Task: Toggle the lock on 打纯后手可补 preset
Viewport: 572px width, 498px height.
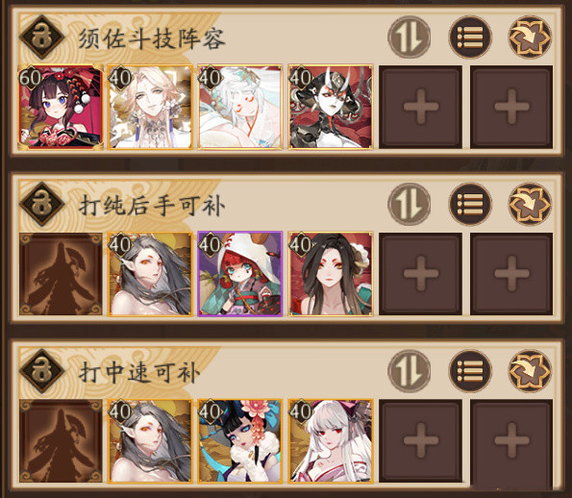Action: [x=41, y=205]
